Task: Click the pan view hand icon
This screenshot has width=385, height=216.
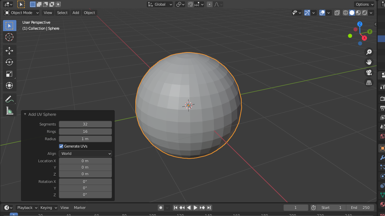Action: 369,62
